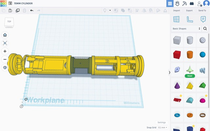Toggle perspective/orthographic view cube icon
This screenshot has width=210, height=131.
tap(5, 67)
